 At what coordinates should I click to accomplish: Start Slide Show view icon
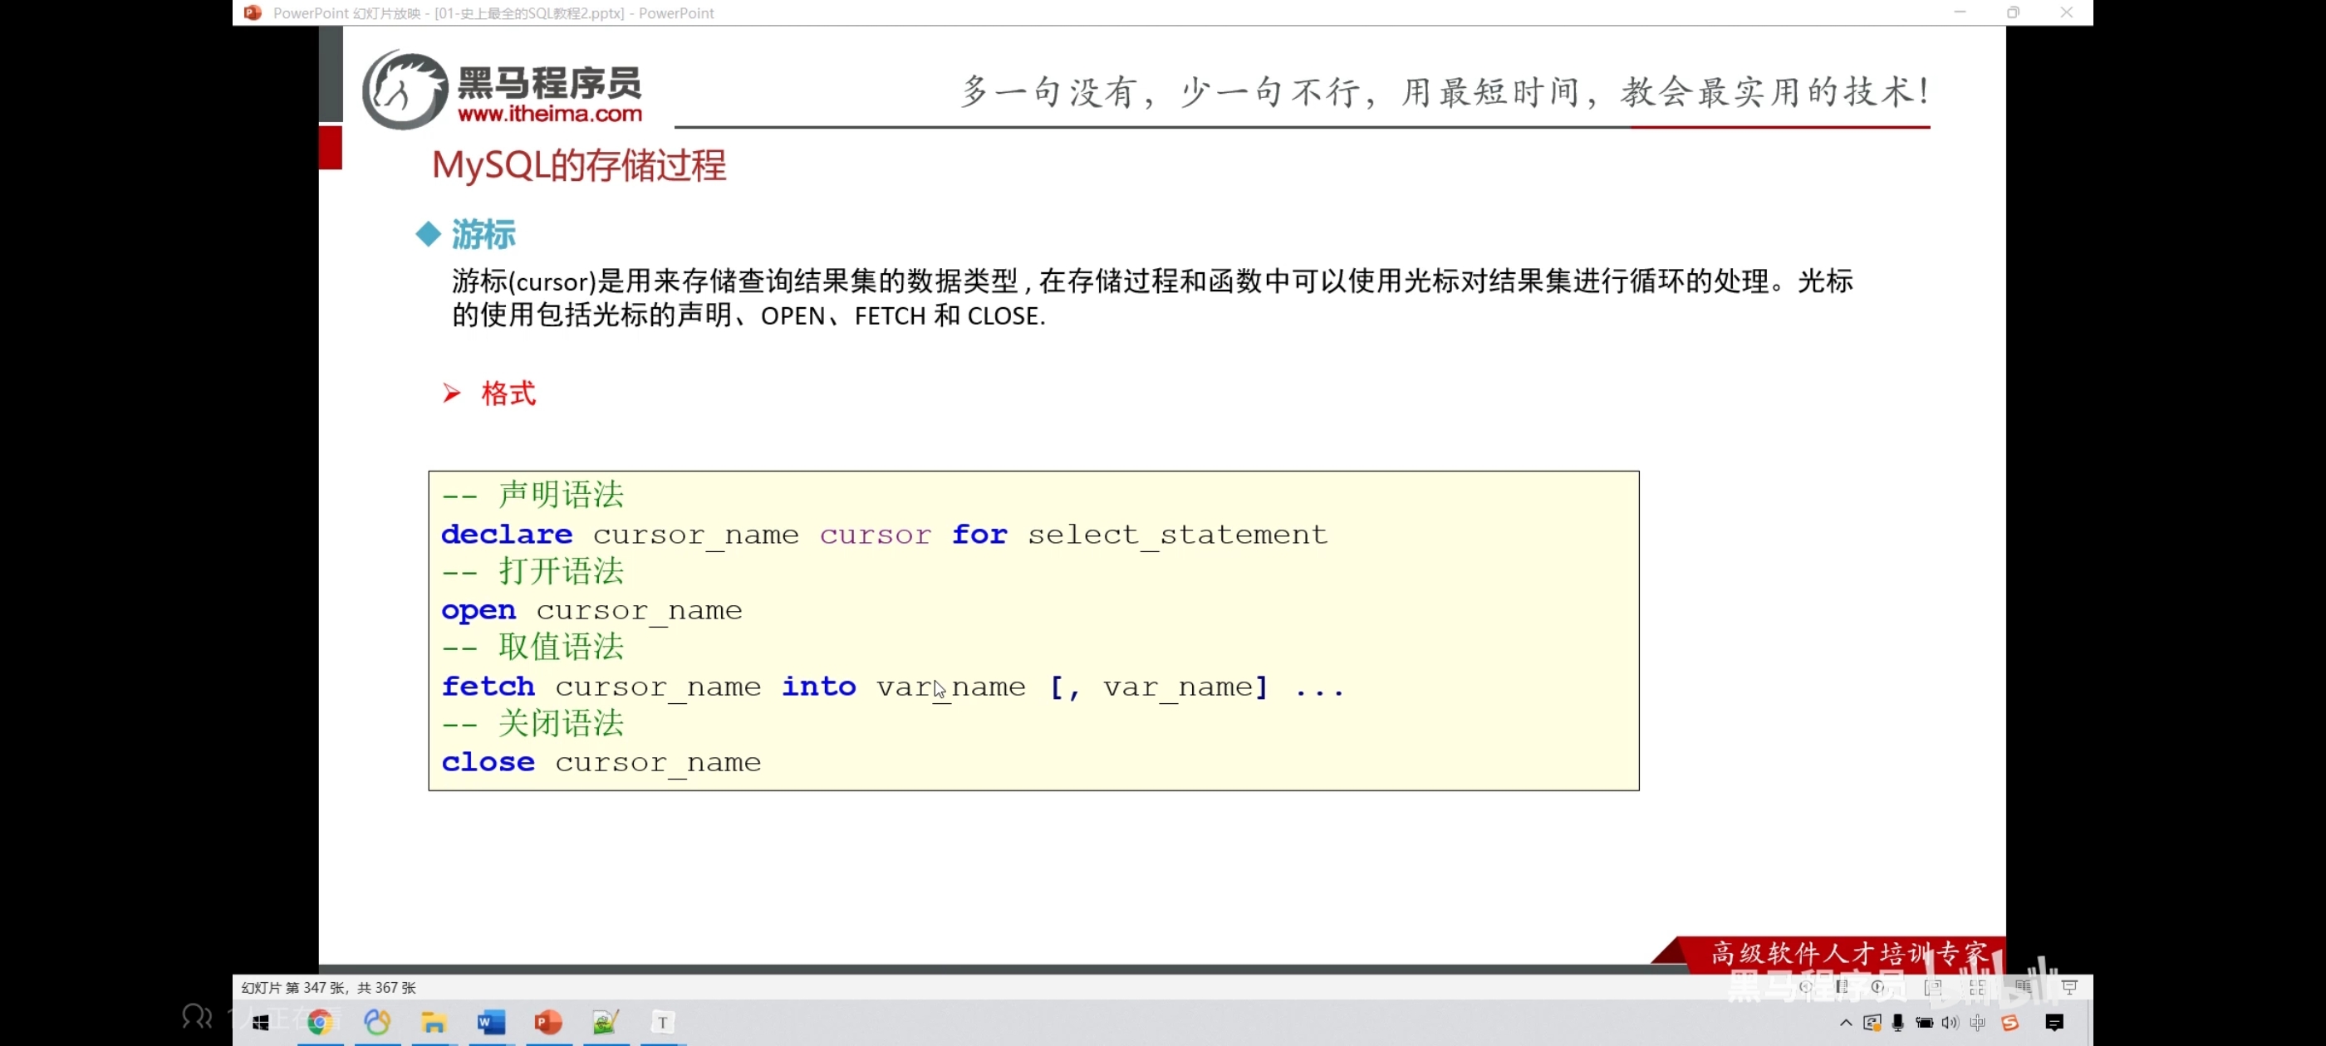coord(2069,987)
